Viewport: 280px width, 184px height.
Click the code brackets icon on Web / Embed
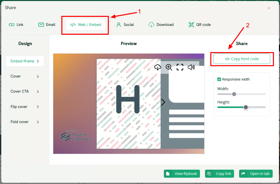coord(73,25)
